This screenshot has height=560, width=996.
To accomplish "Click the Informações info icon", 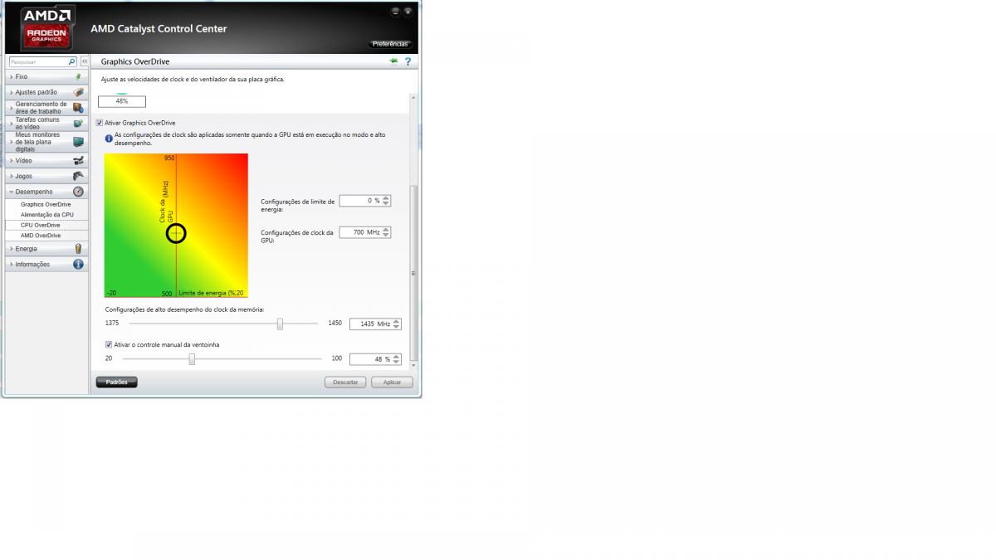I will click(x=78, y=264).
